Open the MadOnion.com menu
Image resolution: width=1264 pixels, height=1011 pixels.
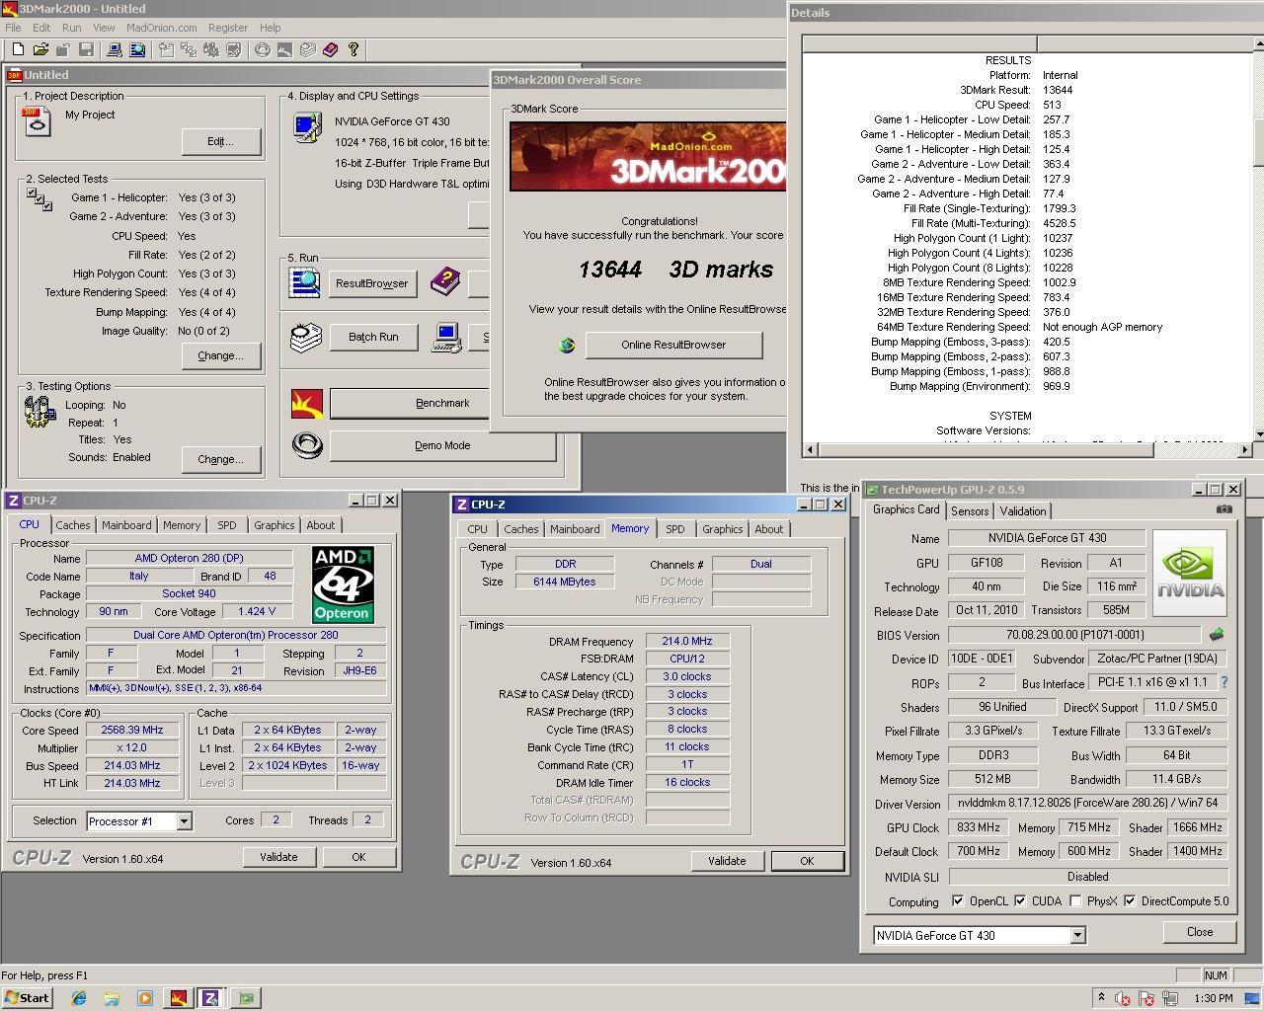[x=162, y=28]
